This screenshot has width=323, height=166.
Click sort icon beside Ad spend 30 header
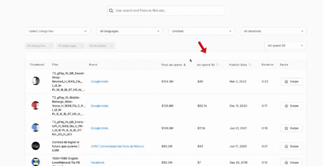[x=218, y=65]
